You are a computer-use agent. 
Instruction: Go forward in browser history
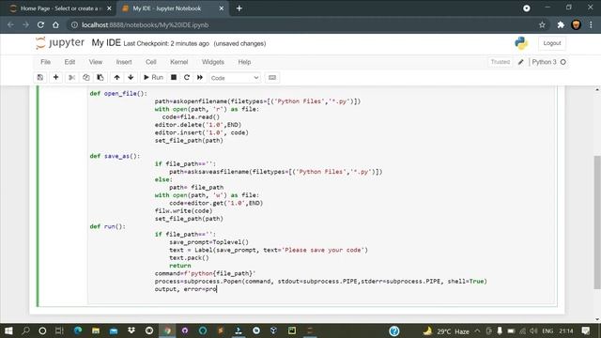tap(25, 25)
